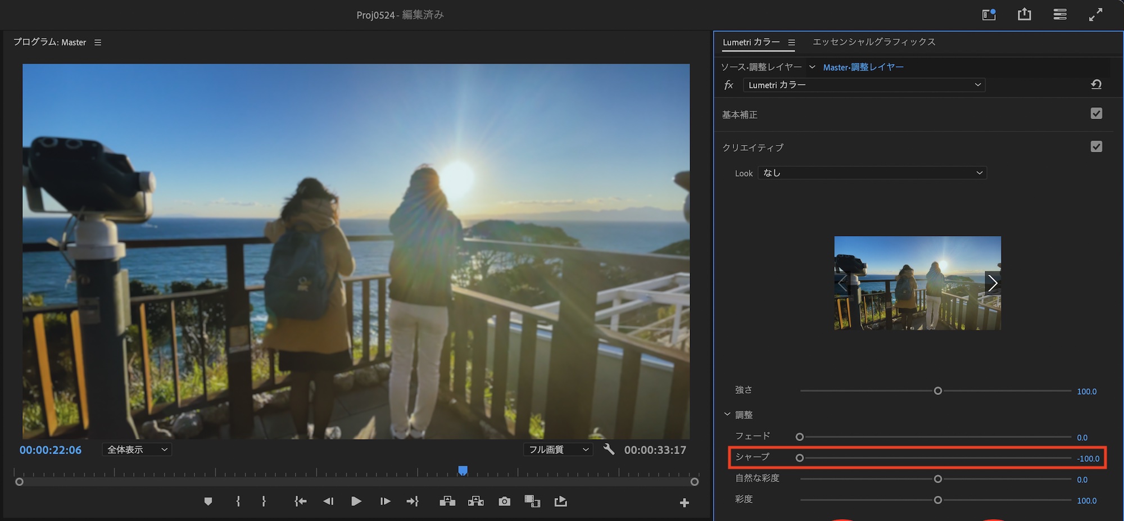Click the Lift button
Viewport: 1124px width, 521px height.
[447, 501]
